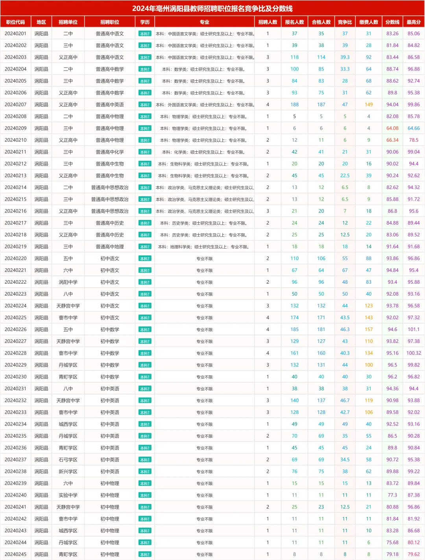Click registration count 174 in row 20240225
The image size is (425, 560).
294,317
